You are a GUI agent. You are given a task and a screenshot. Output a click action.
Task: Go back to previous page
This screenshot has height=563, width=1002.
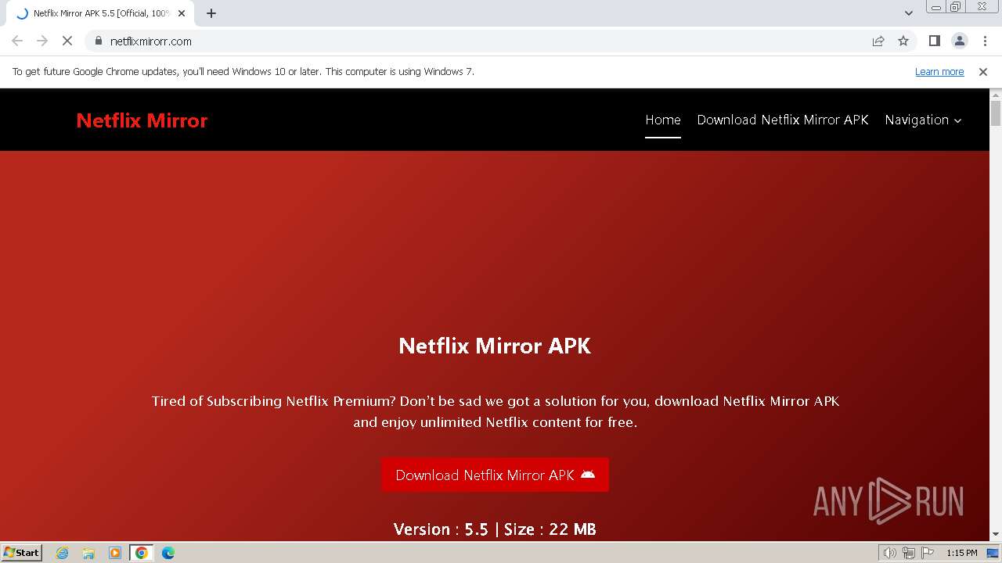pos(17,41)
